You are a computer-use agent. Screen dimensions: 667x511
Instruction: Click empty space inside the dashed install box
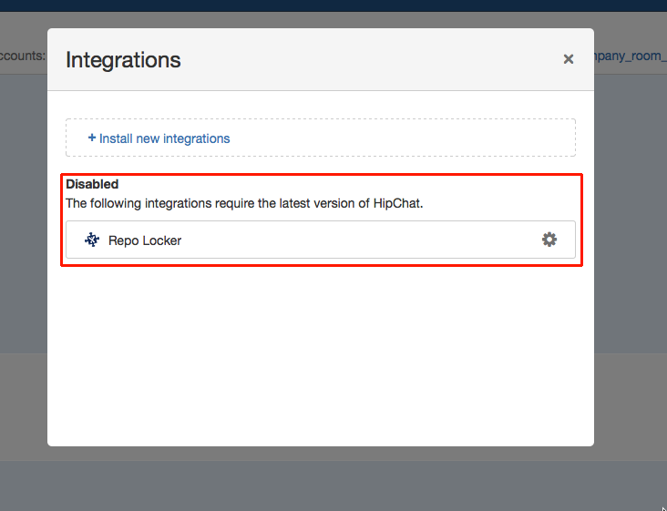pyautogui.click(x=410, y=138)
